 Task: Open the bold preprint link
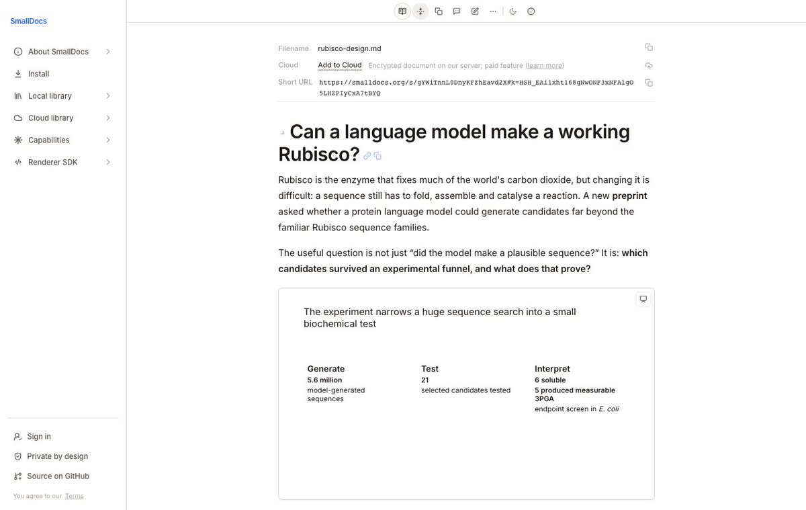(629, 196)
